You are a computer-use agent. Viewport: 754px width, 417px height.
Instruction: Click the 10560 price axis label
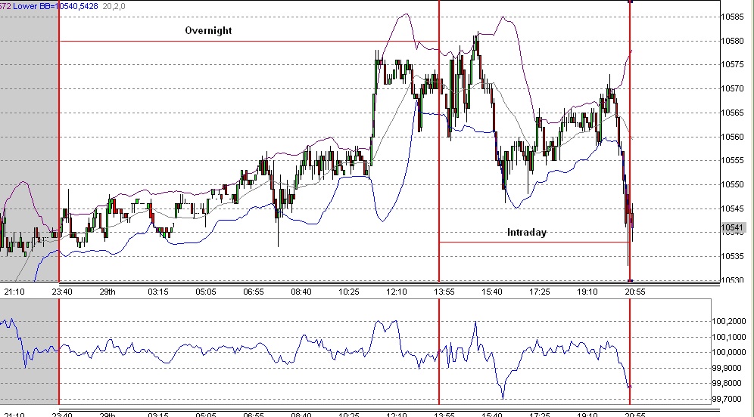click(x=731, y=137)
